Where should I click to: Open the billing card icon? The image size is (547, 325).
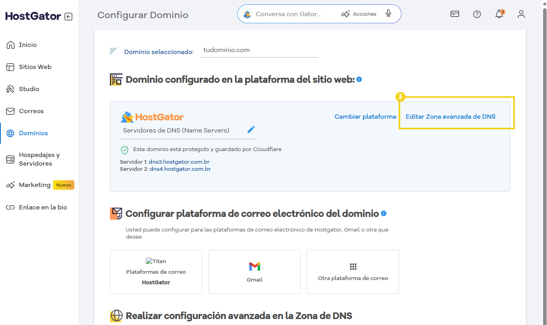pos(455,14)
